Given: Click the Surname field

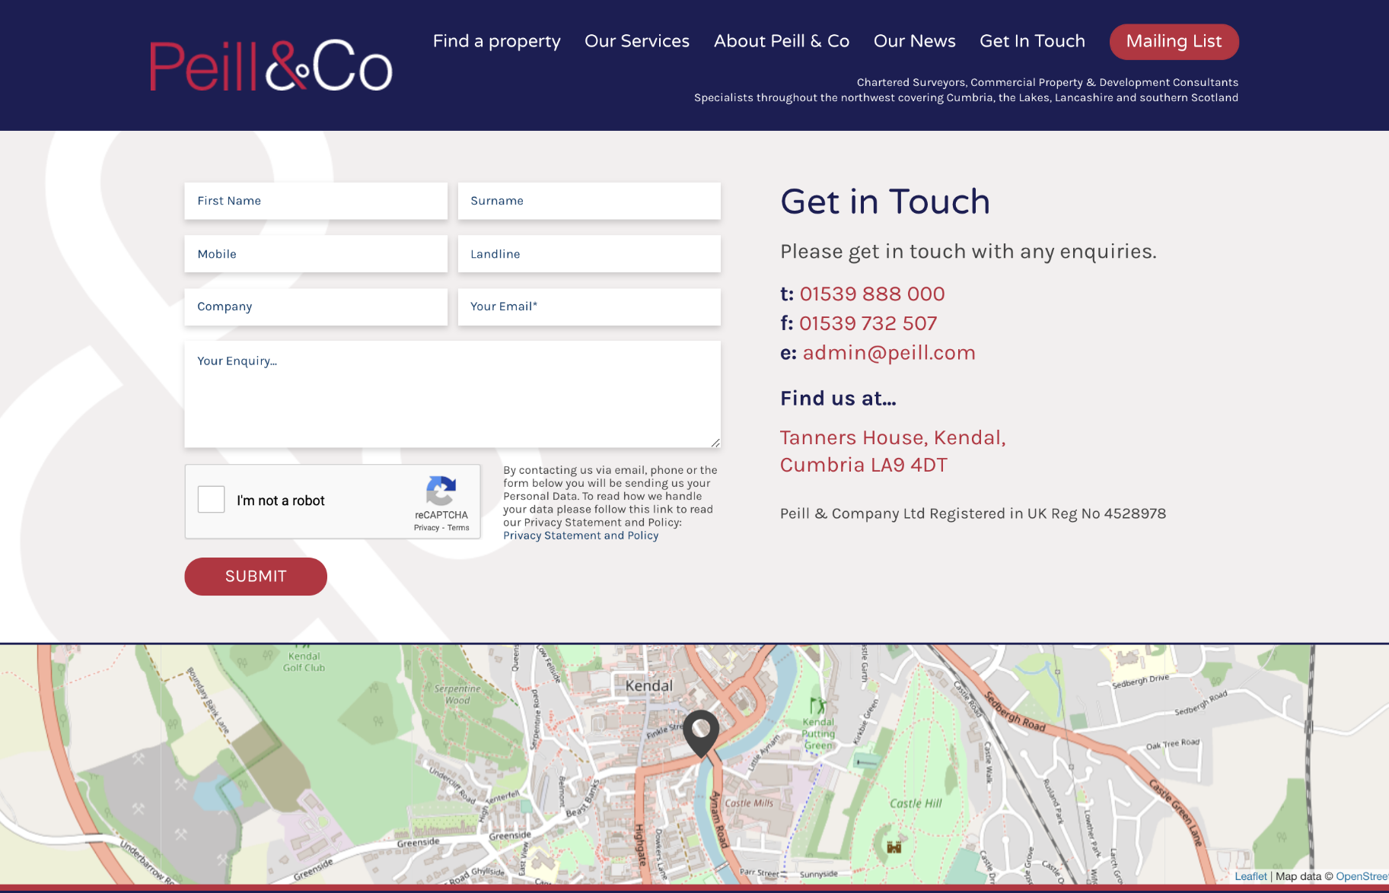Looking at the screenshot, I should click(x=589, y=201).
